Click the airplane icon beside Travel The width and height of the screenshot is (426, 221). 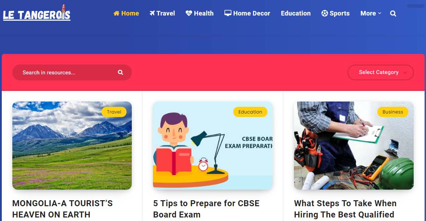coord(152,13)
